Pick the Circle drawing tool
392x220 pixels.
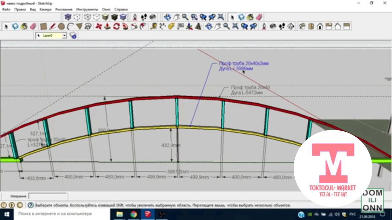pyautogui.click(x=61, y=26)
